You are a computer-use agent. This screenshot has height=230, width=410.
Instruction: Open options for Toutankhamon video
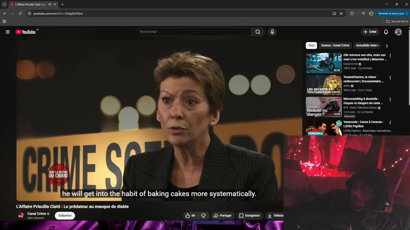[x=390, y=78]
